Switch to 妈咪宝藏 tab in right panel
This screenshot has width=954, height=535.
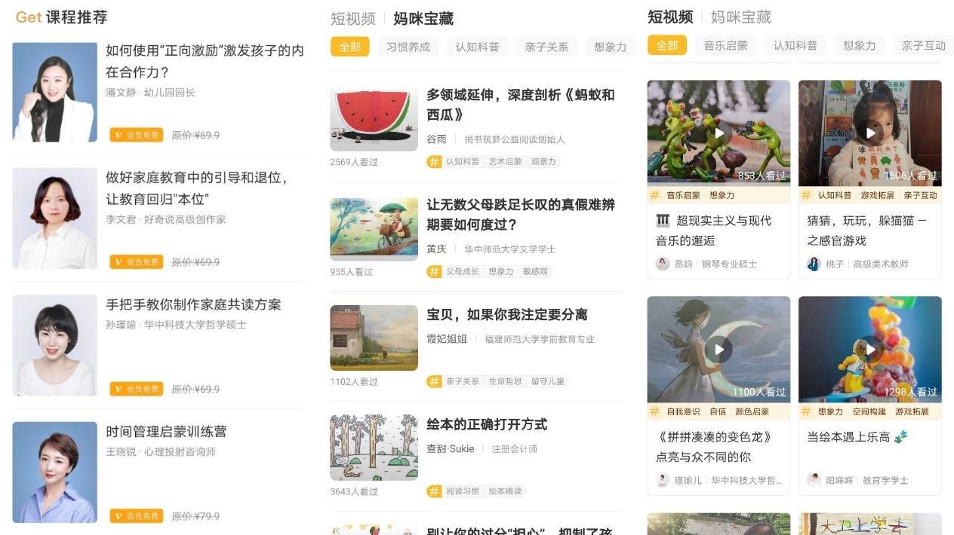tap(740, 17)
